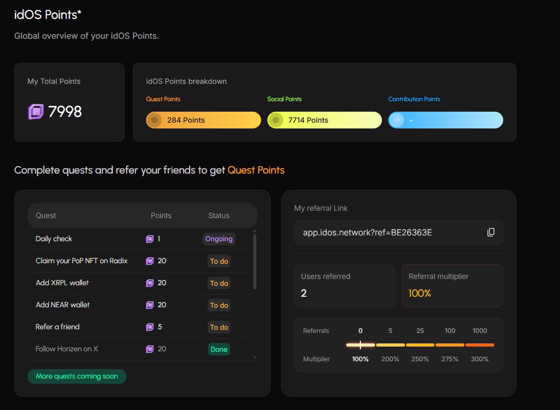Click the 275% multiplier tier value
560x410 pixels.
click(x=450, y=359)
